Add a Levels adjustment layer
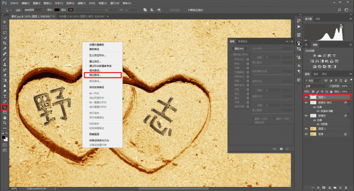This screenshot has height=191, width=354. coord(319,56)
